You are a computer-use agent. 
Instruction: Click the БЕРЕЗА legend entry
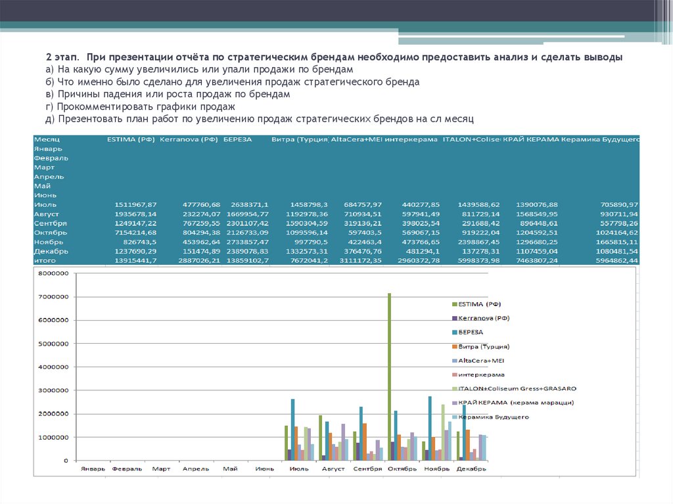point(471,332)
